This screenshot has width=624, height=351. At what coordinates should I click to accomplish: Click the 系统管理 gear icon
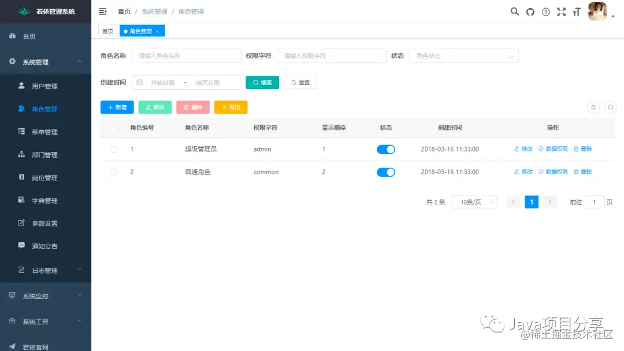12,62
